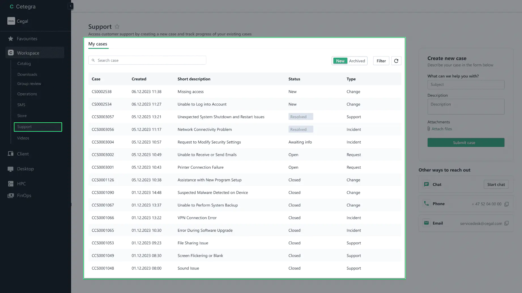Open case CCS0003004 row
Image resolution: width=522 pixels, height=293 pixels.
tap(103, 142)
